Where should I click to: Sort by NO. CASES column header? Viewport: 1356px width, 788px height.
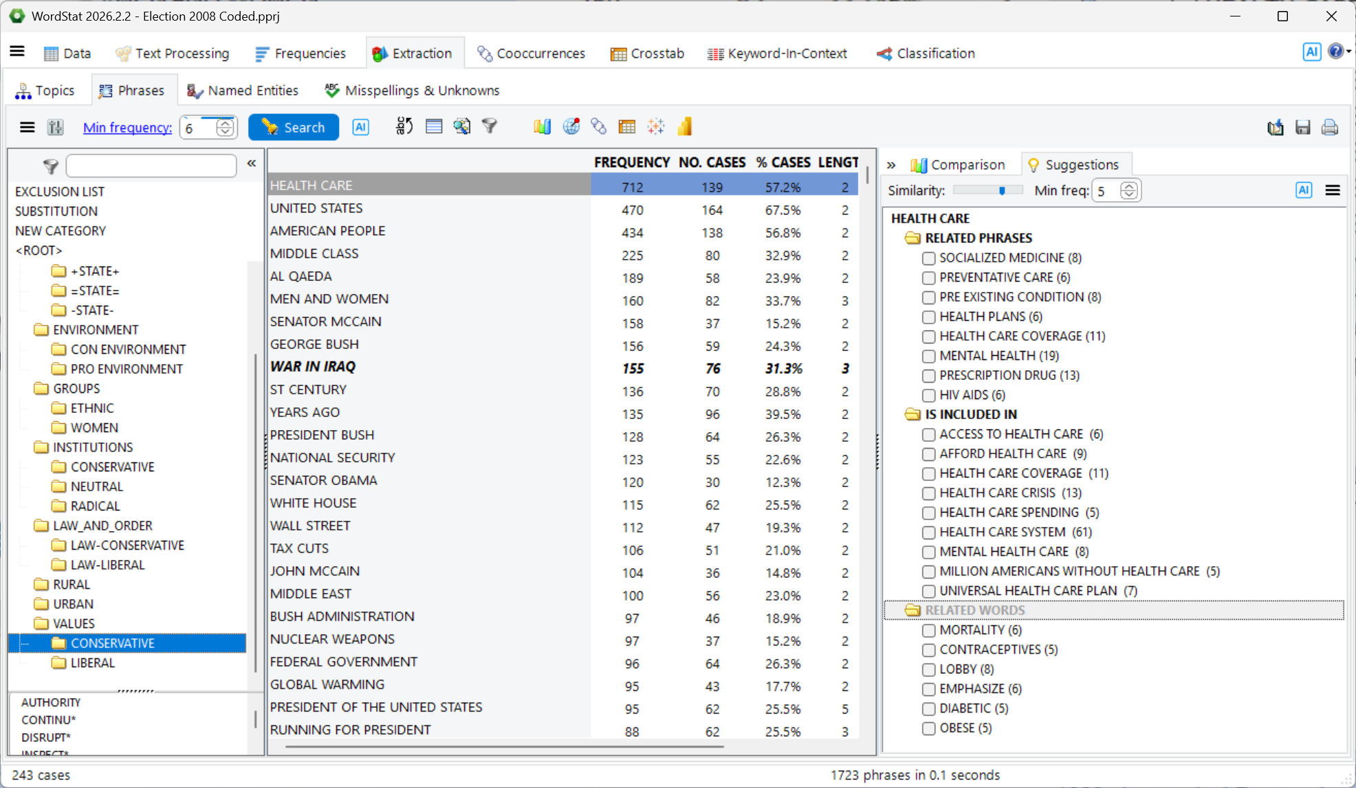(x=712, y=162)
